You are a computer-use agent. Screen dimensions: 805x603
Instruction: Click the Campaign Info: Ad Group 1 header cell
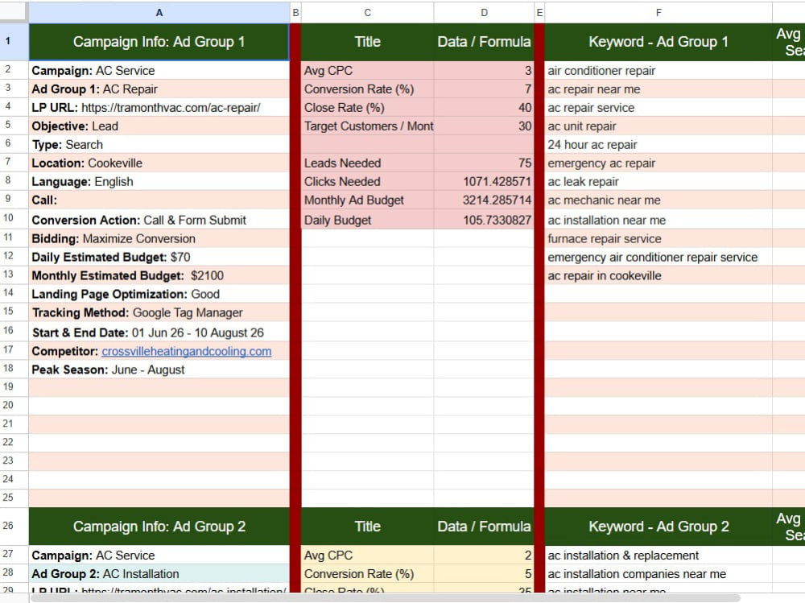pyautogui.click(x=159, y=42)
